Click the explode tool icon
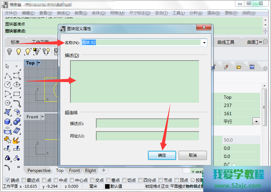 click(16, 140)
